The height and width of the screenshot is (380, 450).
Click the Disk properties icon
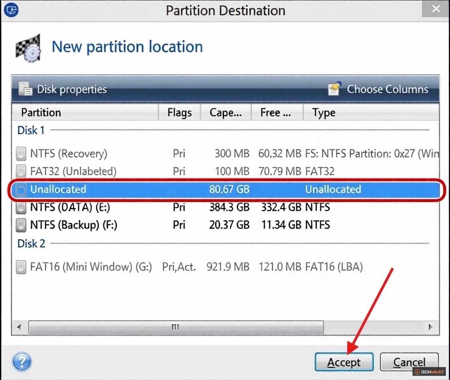click(25, 89)
